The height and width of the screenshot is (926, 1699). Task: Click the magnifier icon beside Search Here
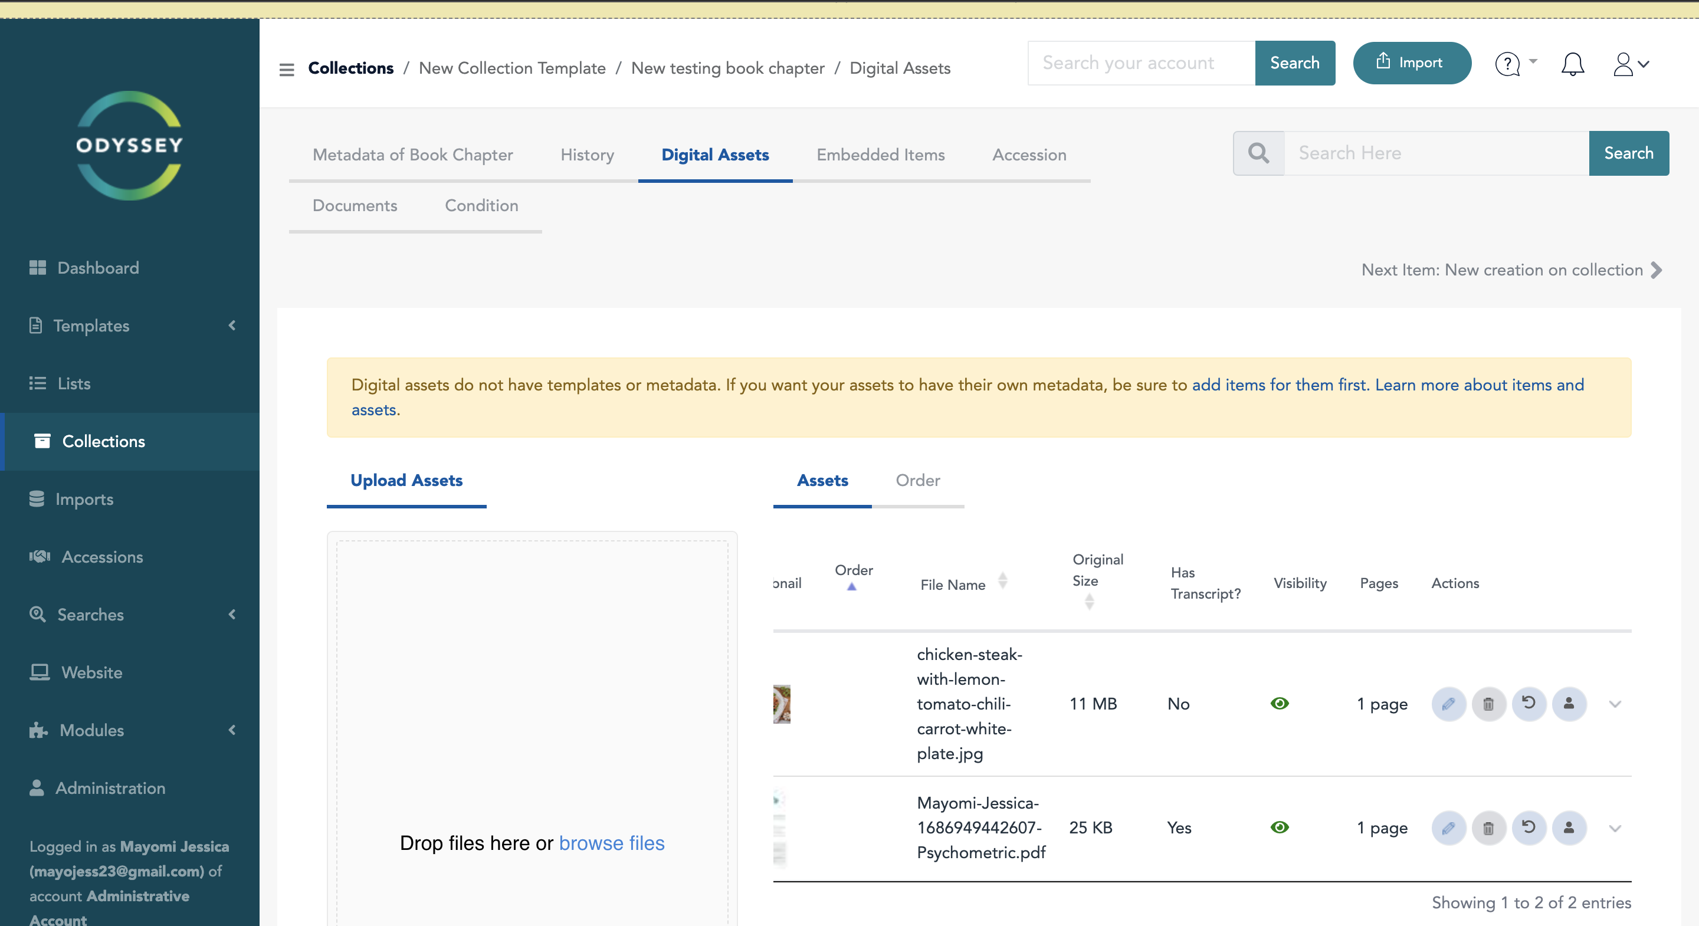1258,153
